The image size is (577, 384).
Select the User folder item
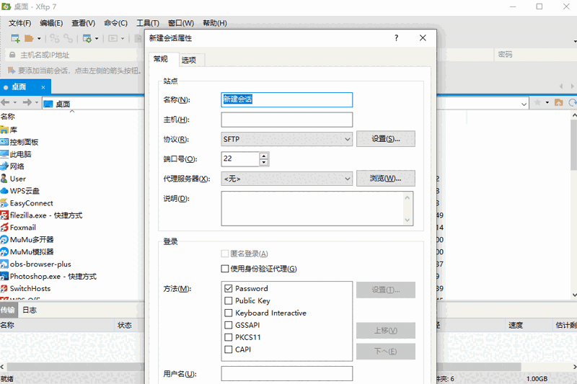pos(13,179)
